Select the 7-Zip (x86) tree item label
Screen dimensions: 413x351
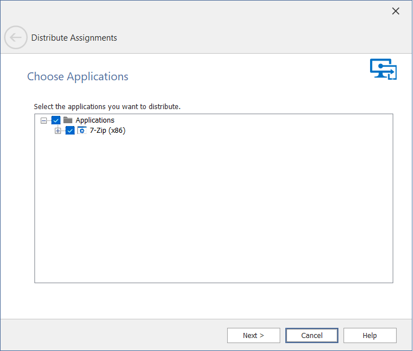click(x=107, y=131)
